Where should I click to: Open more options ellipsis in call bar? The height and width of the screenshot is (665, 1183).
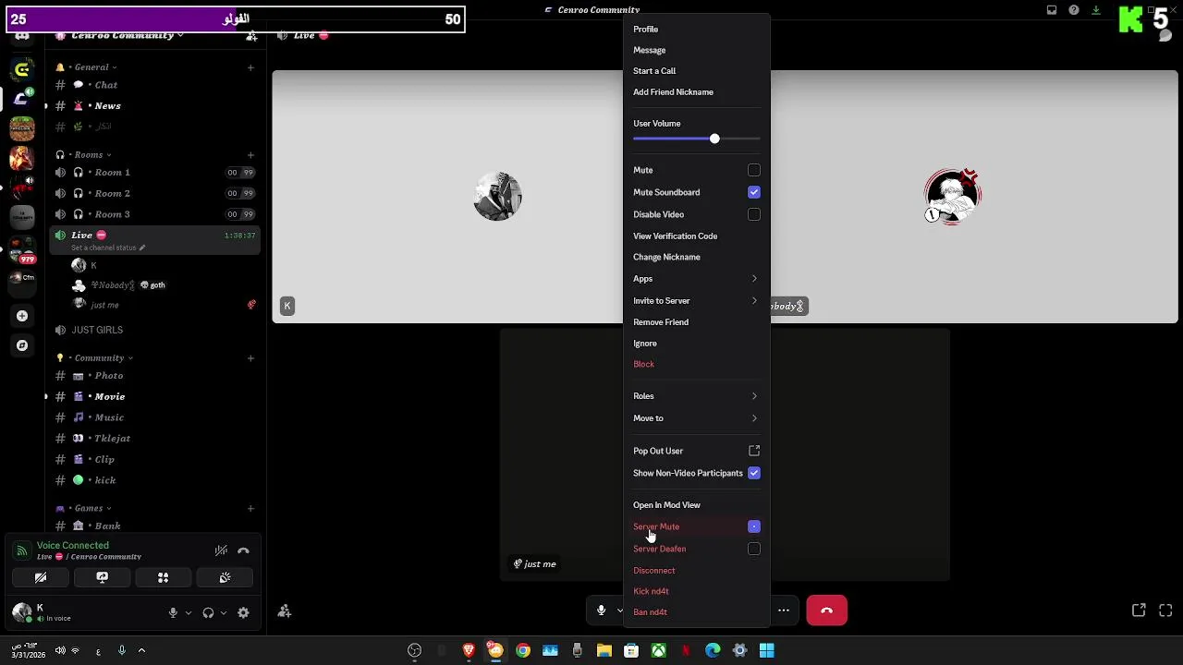tap(784, 611)
